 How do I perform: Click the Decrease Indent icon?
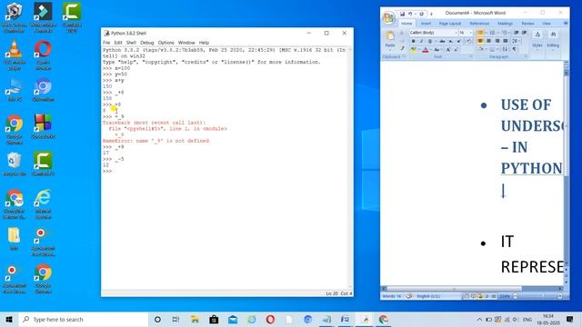tap(517, 33)
